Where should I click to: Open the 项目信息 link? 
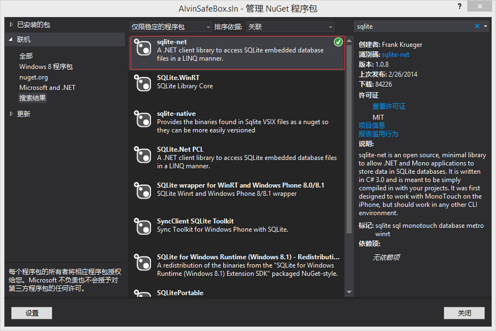coord(371,125)
